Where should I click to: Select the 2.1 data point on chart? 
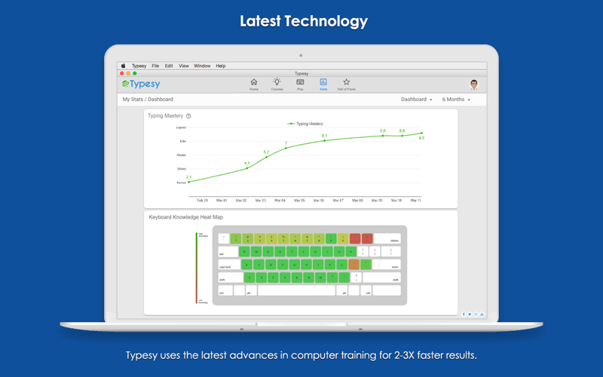pos(189,182)
